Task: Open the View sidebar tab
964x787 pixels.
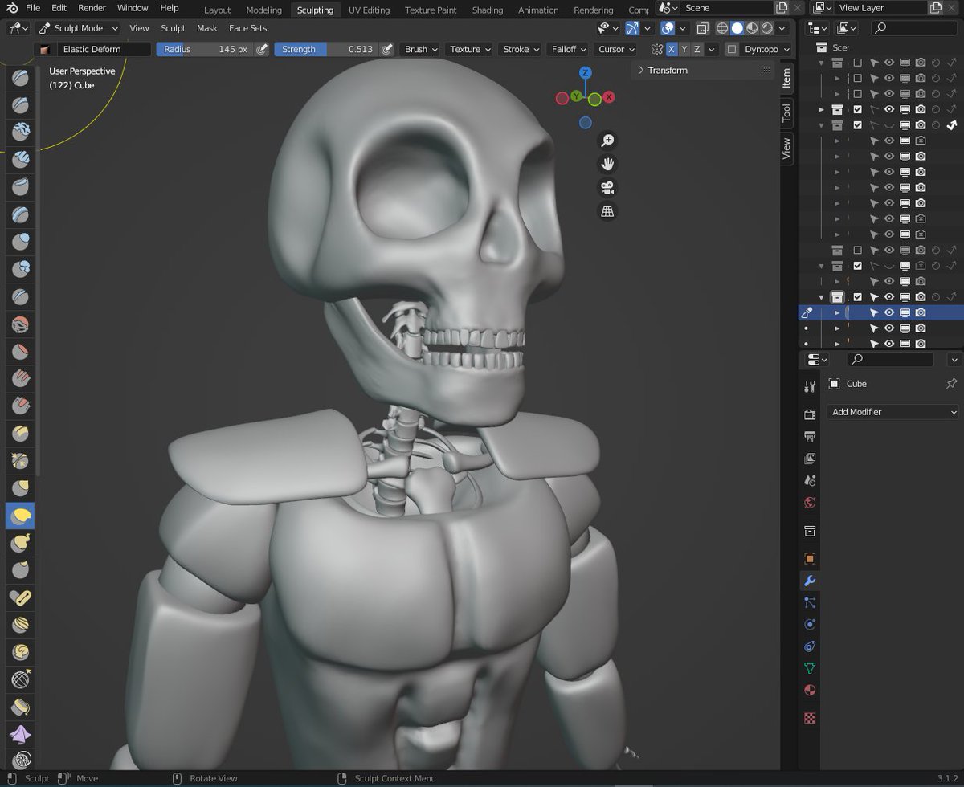Action: [786, 148]
